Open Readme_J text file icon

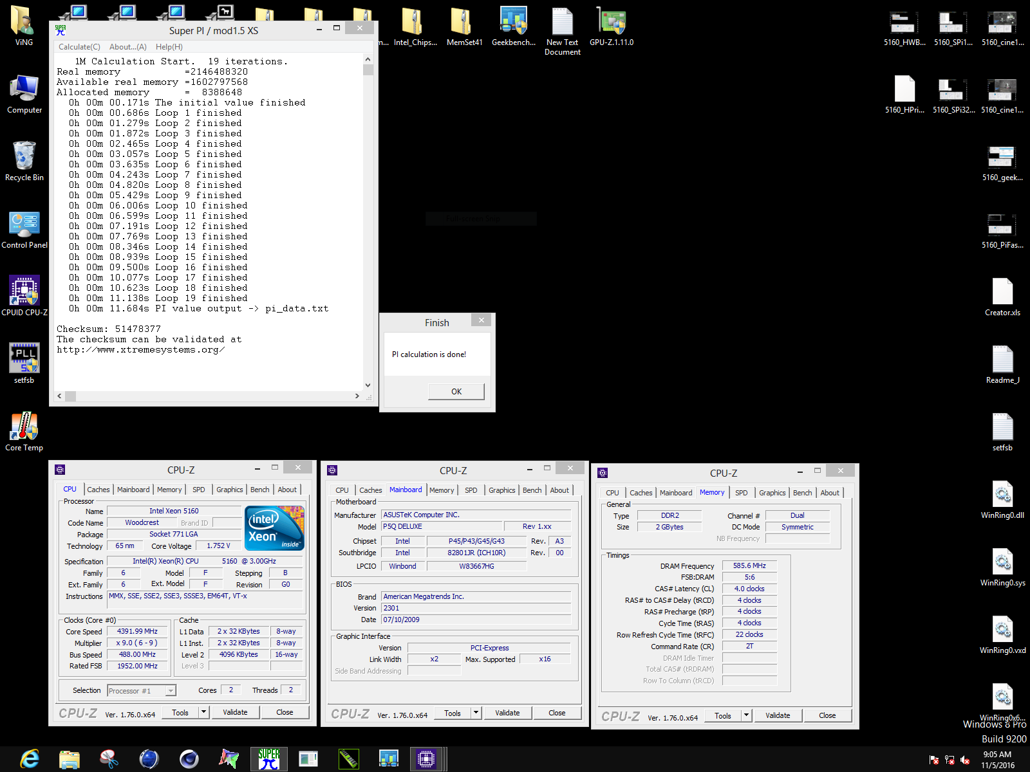1002,363
